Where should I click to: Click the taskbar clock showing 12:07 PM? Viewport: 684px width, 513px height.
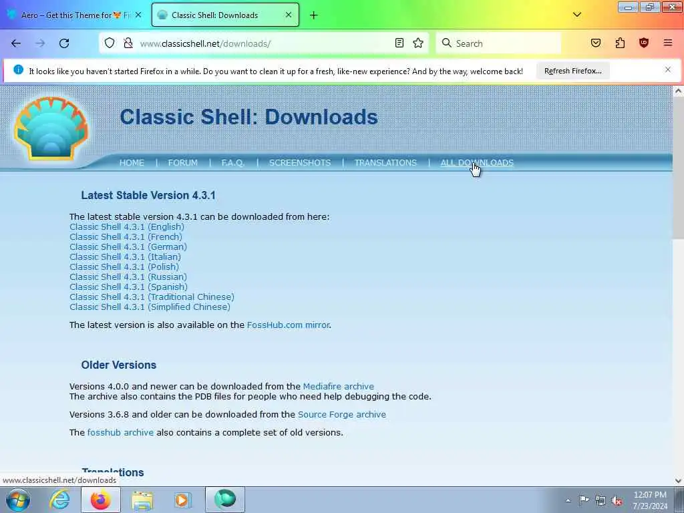[650, 500]
